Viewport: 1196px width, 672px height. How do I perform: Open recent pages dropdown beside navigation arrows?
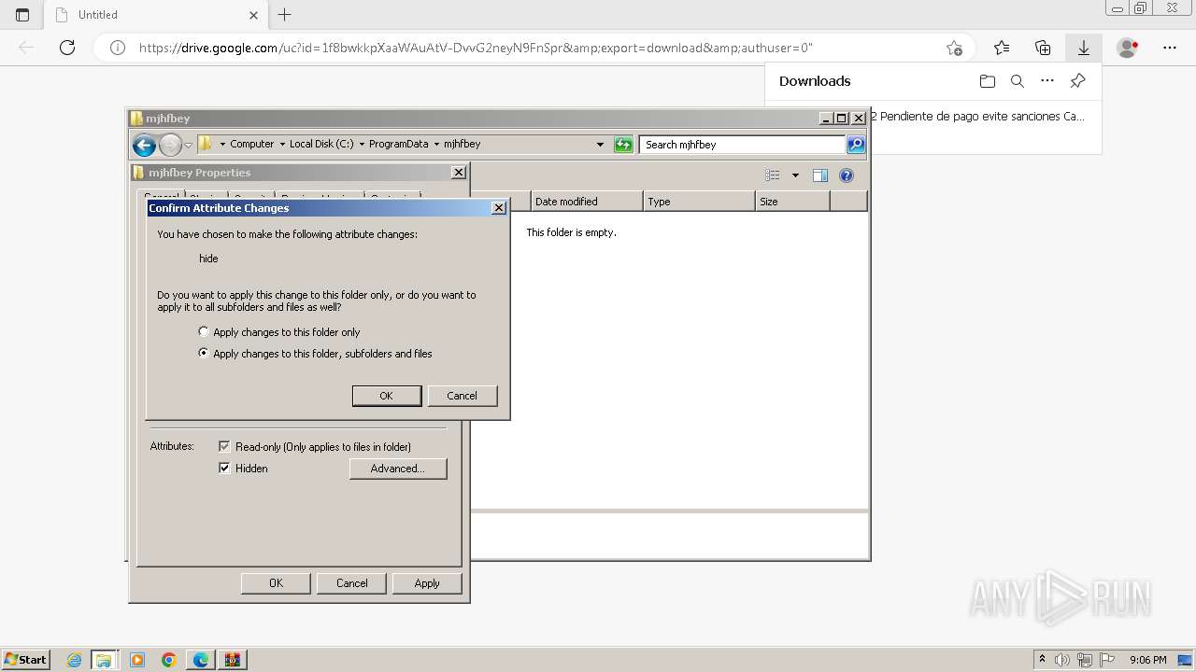point(188,145)
